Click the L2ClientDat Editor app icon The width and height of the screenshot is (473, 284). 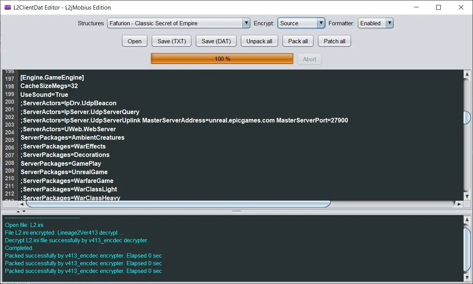pyautogui.click(x=7, y=7)
